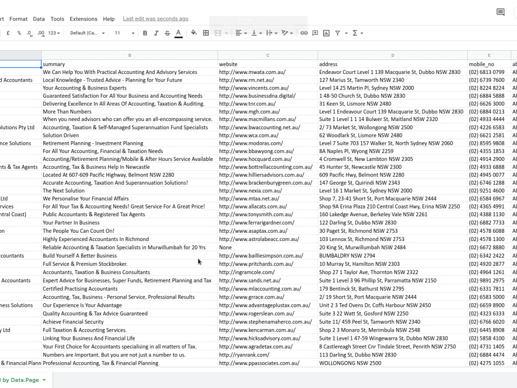
Task: Click cell 'WOLLONGONG NSW 2500'
Action: click(393, 363)
